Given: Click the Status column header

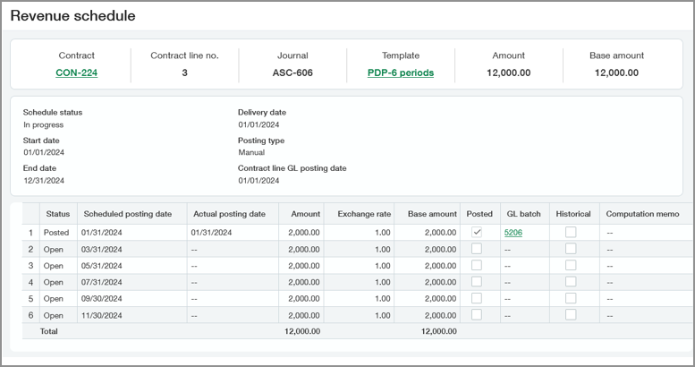Looking at the screenshot, I should click(x=58, y=214).
